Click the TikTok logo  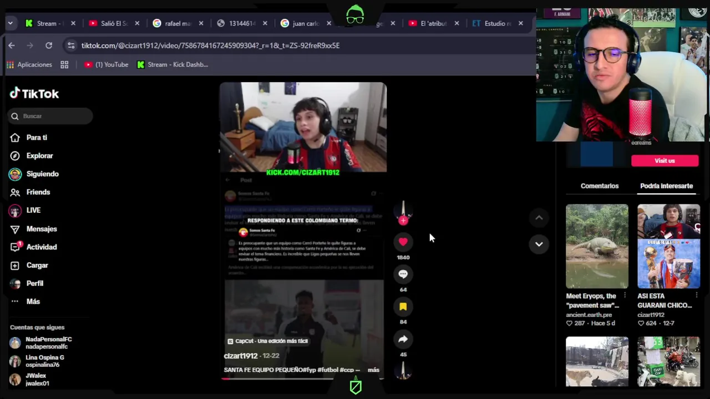pos(34,94)
